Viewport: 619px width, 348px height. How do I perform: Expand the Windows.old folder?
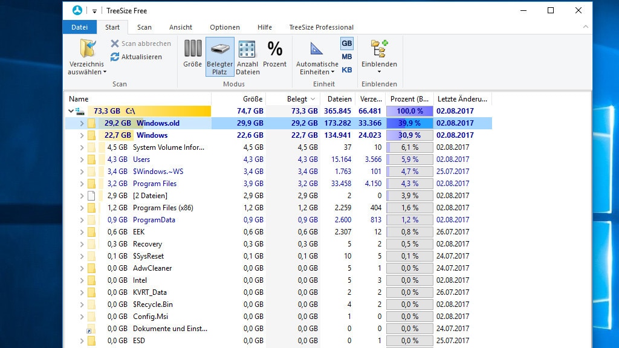coord(82,123)
